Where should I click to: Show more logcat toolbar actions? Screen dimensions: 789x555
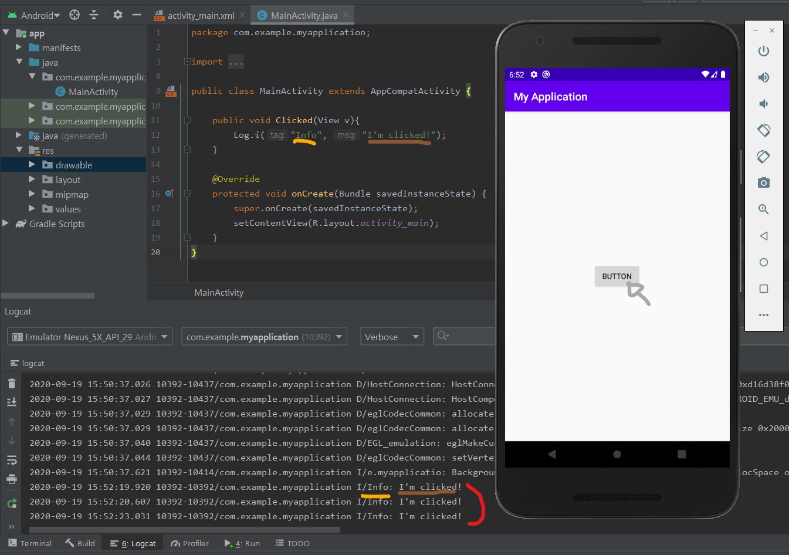pos(12,526)
